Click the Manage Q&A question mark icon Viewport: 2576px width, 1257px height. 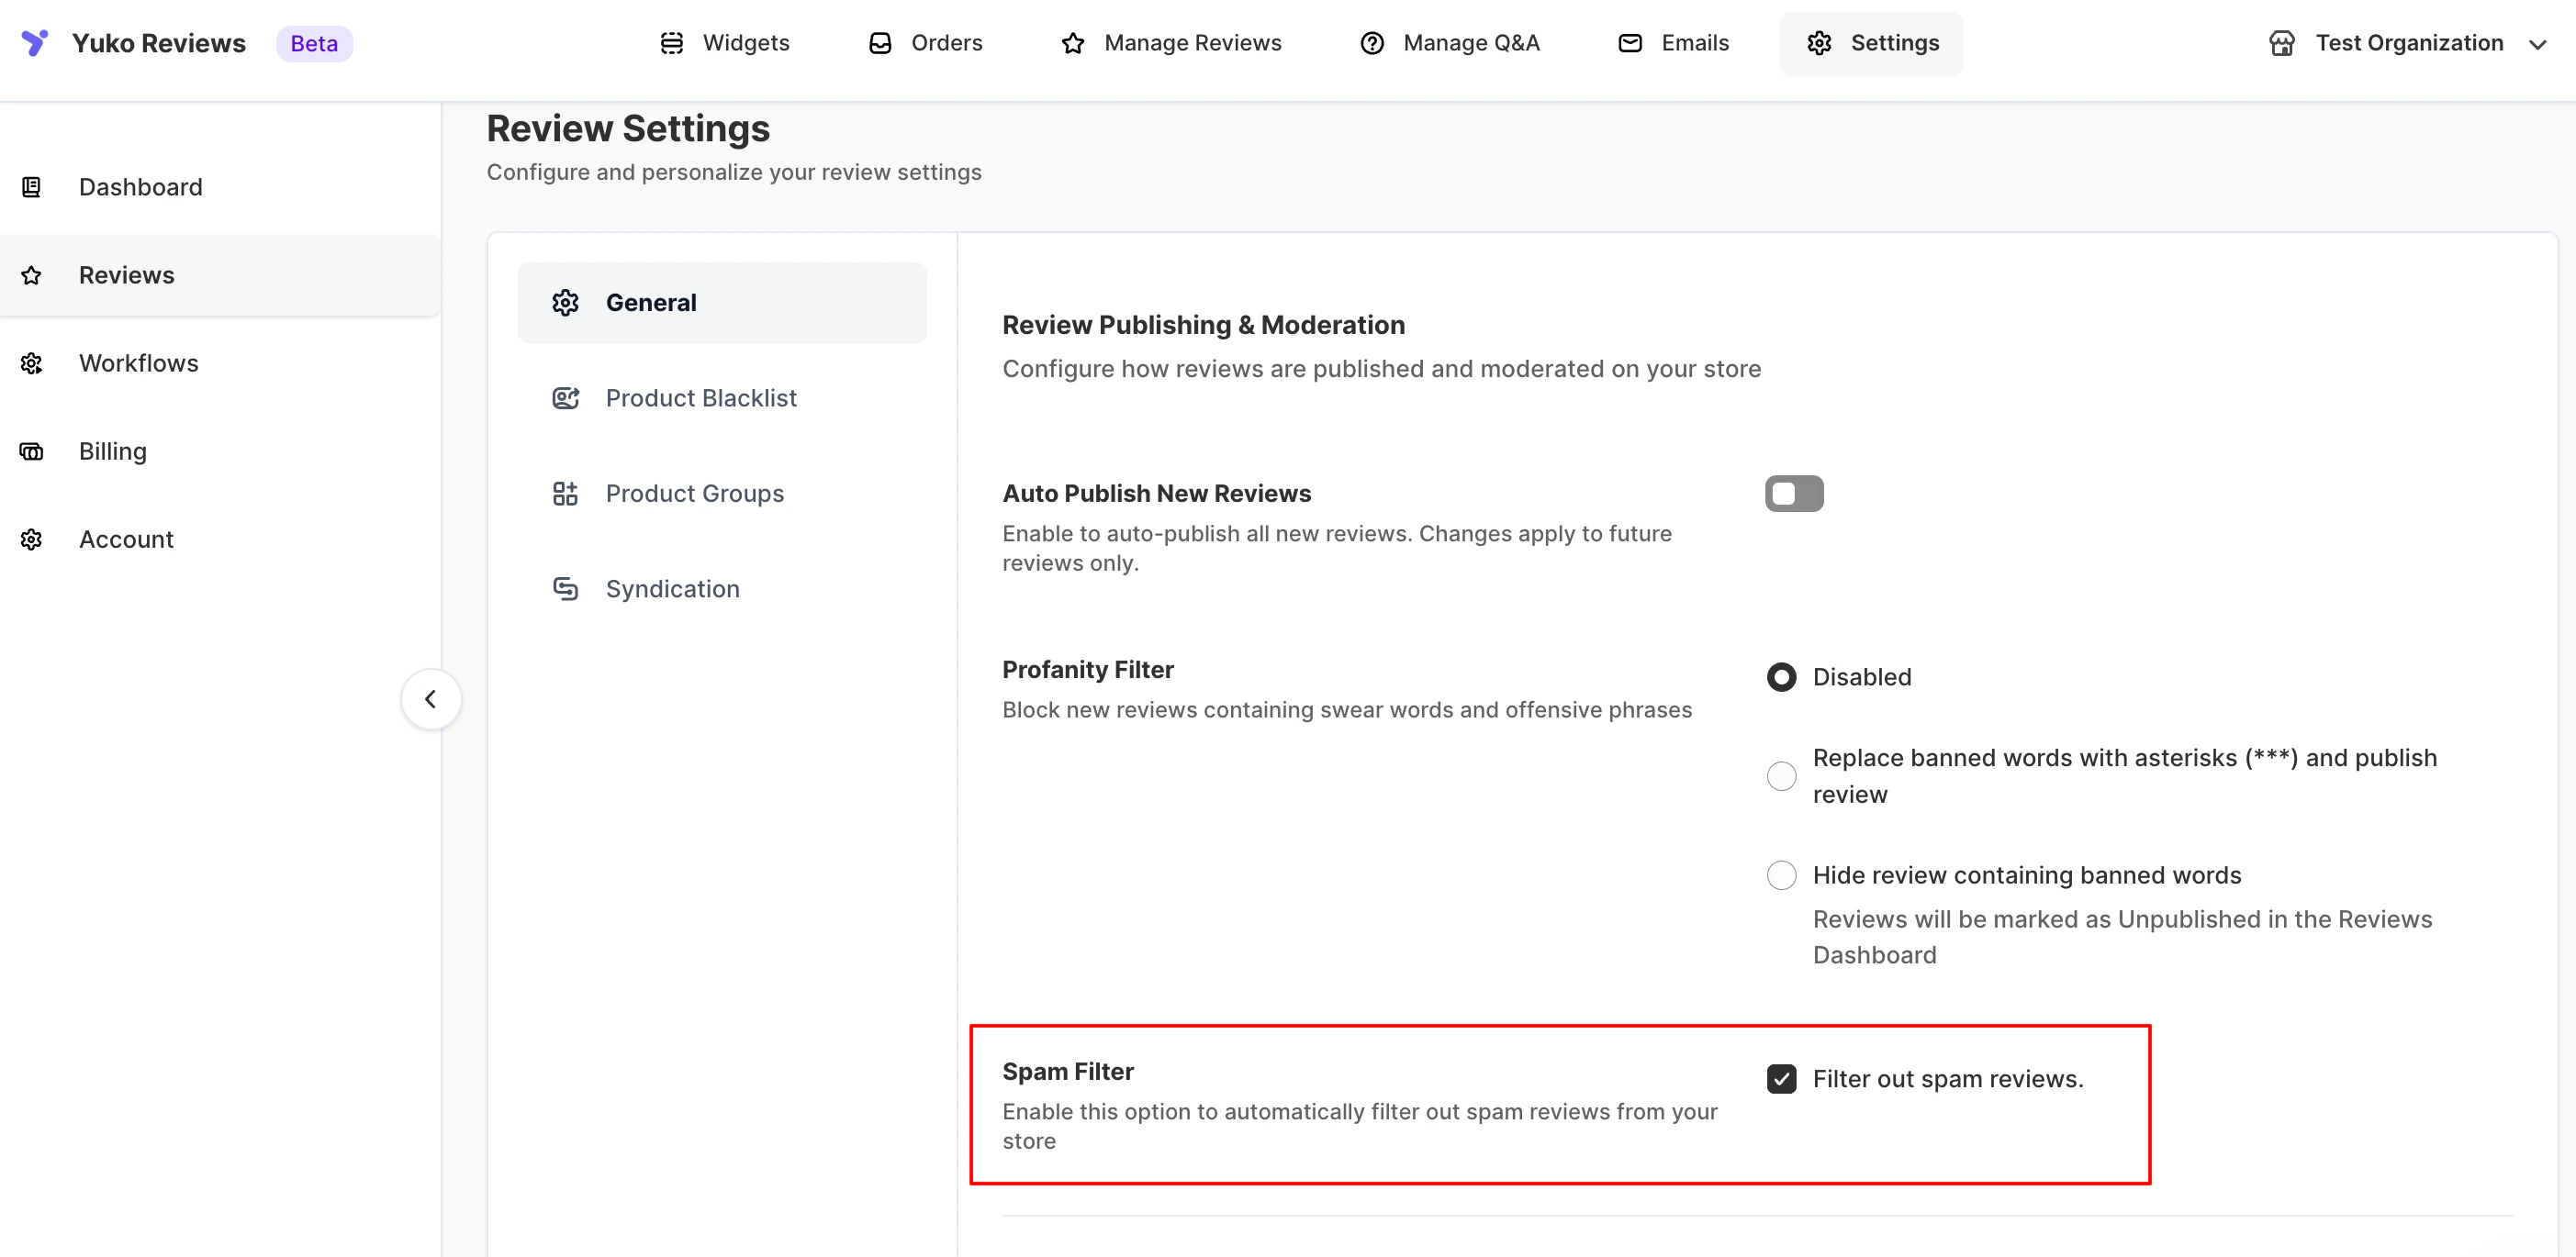[1372, 43]
